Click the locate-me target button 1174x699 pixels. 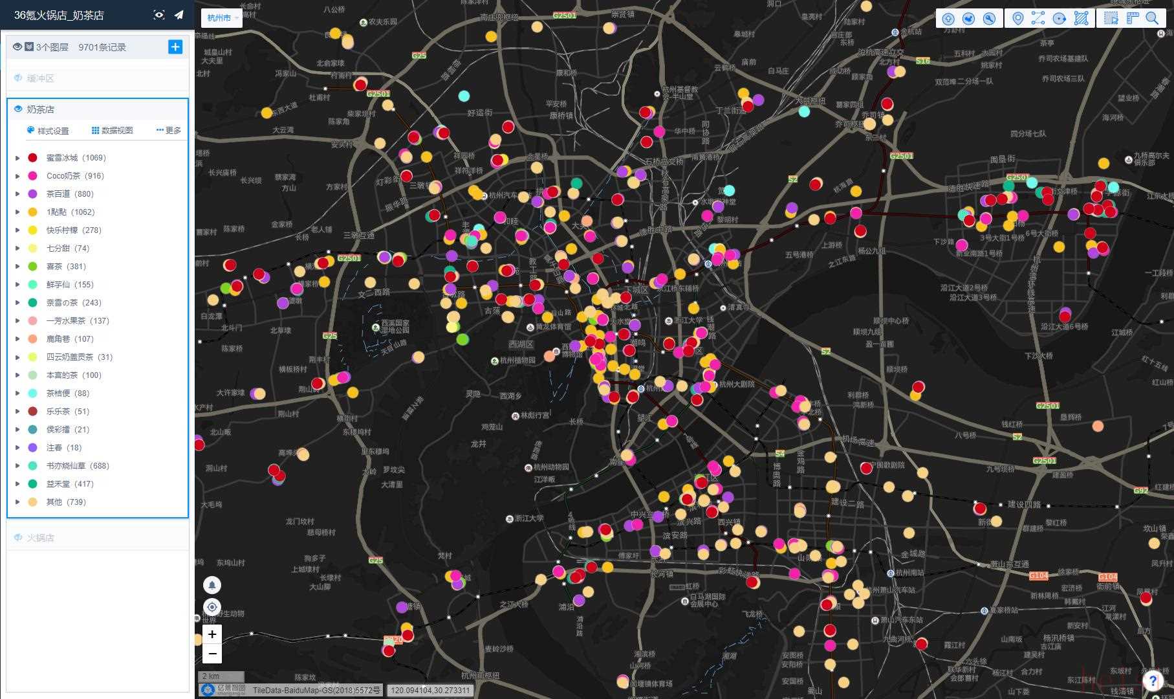(212, 607)
